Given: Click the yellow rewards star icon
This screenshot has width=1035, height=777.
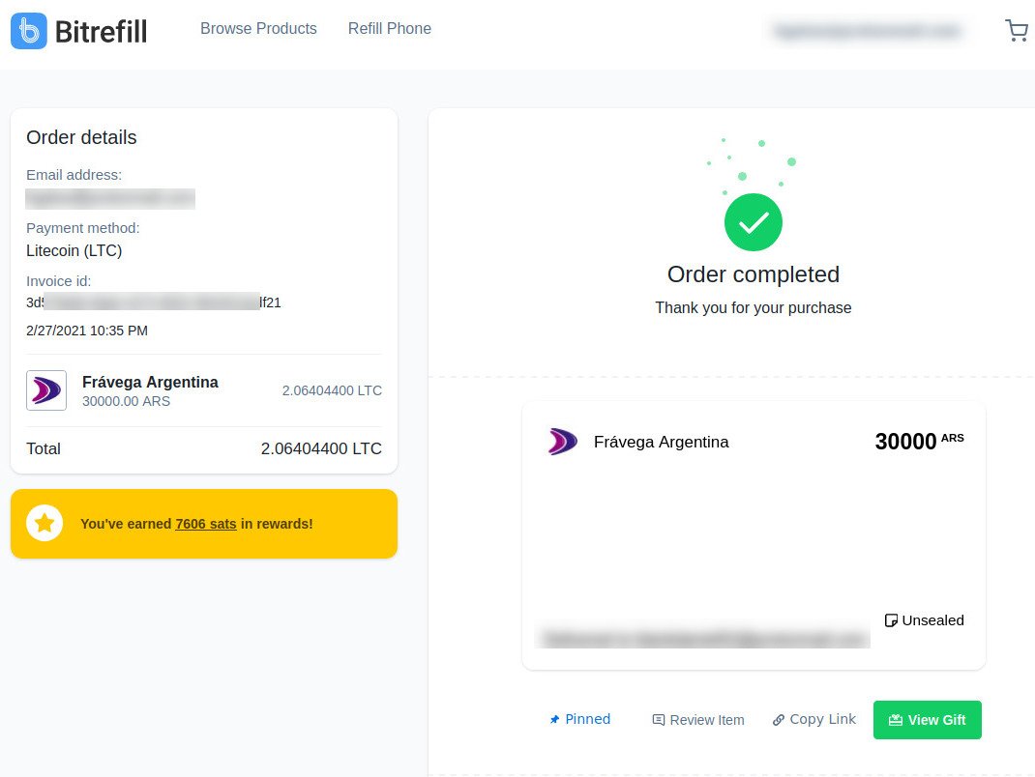Looking at the screenshot, I should (x=44, y=523).
